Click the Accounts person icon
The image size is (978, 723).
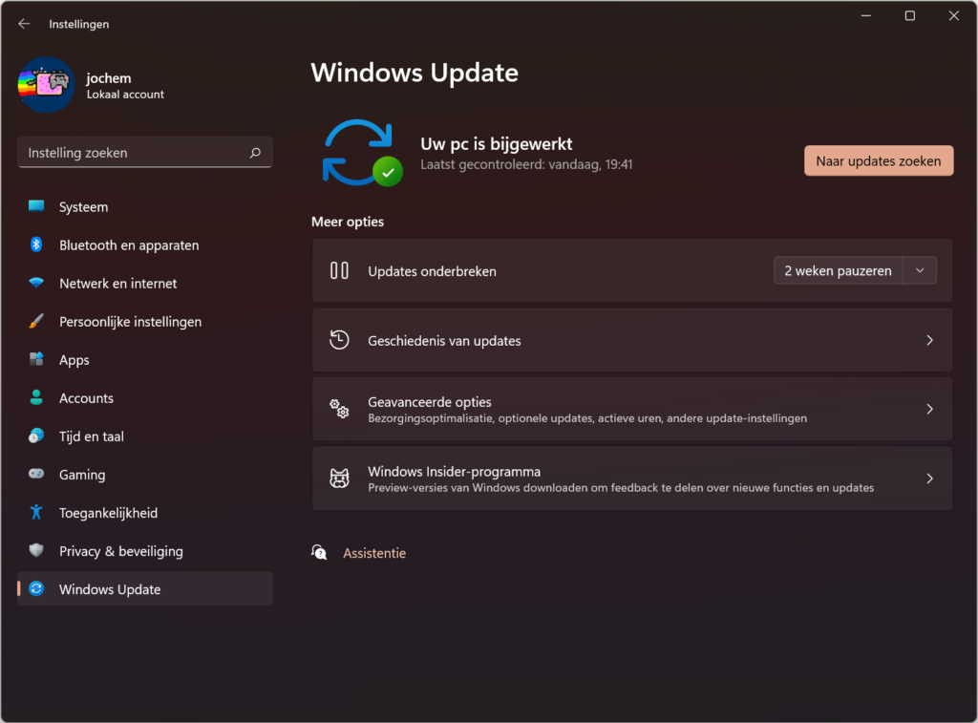click(x=36, y=397)
